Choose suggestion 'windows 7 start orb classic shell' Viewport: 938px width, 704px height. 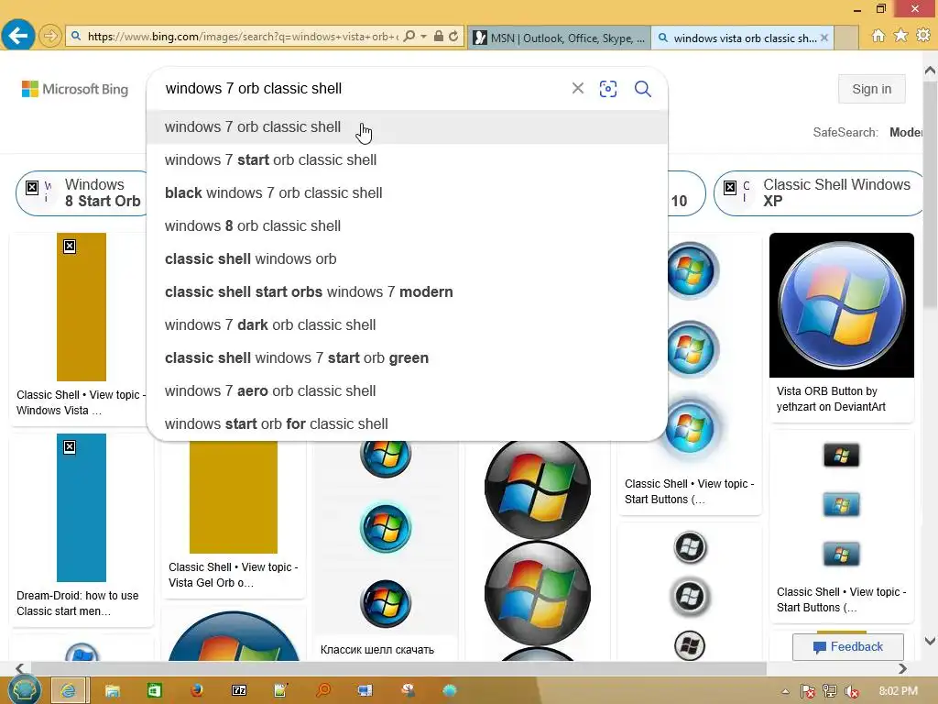[x=407, y=159]
